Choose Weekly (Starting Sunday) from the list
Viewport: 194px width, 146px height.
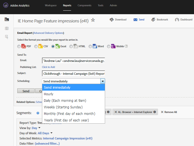[63, 107]
